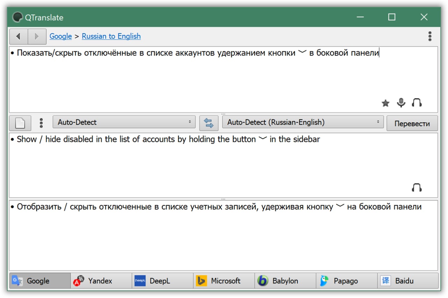448x298 pixels.
Task: Go forward with the right arrow button
Action: (37, 36)
